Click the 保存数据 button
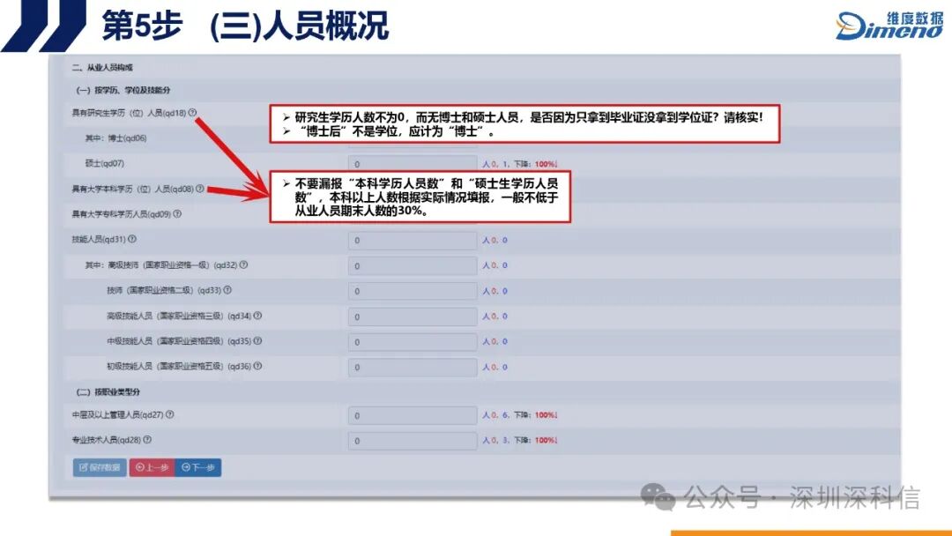Viewport: 952px width, 536px height. point(100,467)
